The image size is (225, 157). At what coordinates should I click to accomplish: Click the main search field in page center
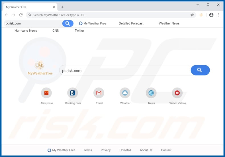[125, 70]
